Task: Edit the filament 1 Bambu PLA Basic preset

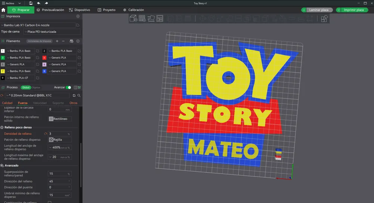Action: [x=38, y=51]
